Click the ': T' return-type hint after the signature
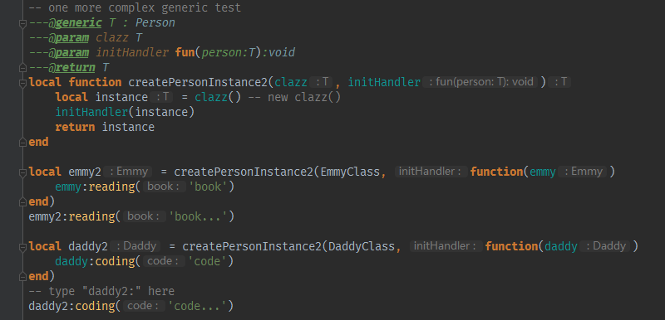The image size is (665, 320). [x=559, y=82]
